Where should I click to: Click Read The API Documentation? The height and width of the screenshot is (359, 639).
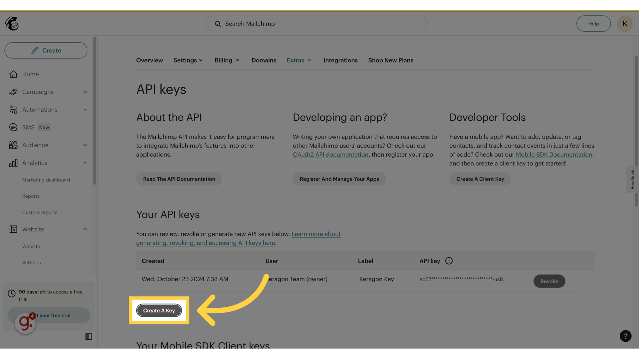(x=179, y=179)
